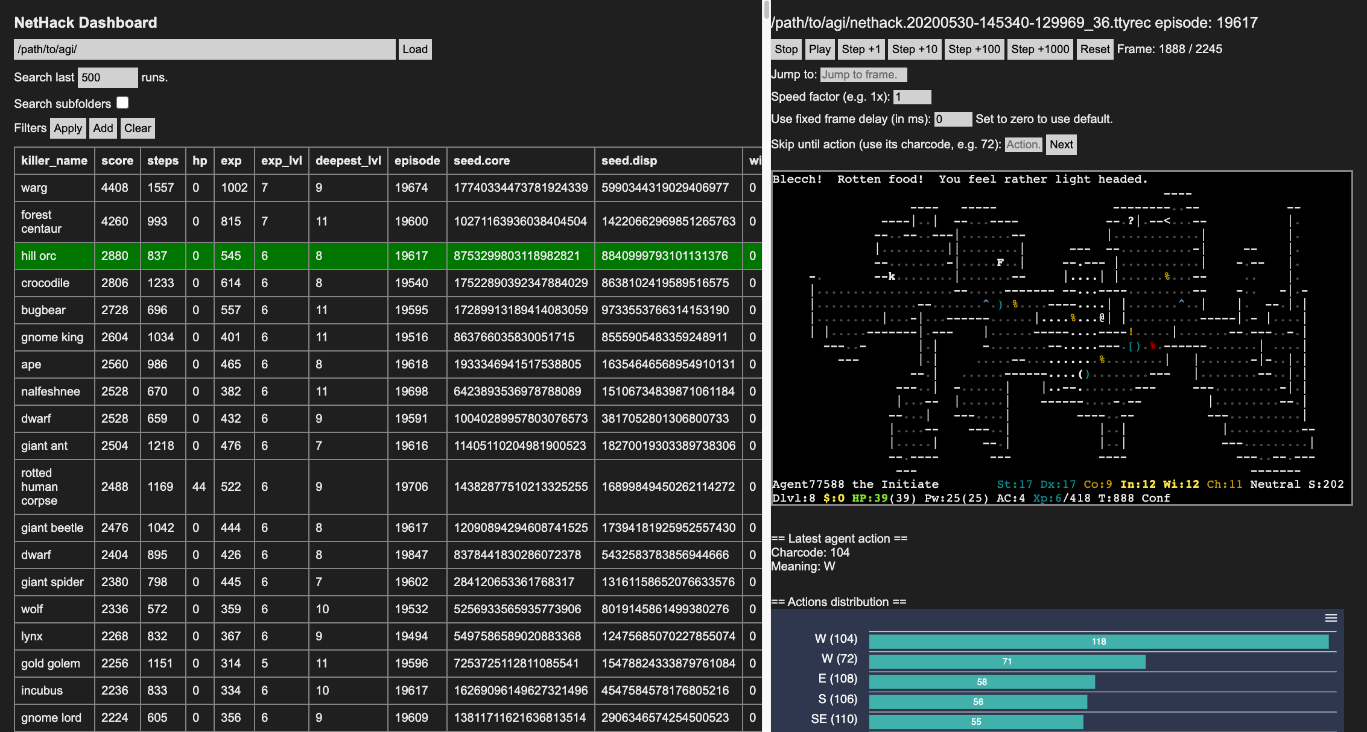Select the ape row

click(388, 364)
